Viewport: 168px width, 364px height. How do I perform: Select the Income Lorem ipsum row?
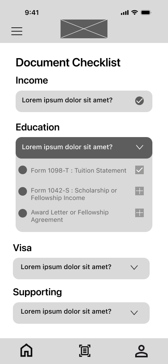(84, 101)
